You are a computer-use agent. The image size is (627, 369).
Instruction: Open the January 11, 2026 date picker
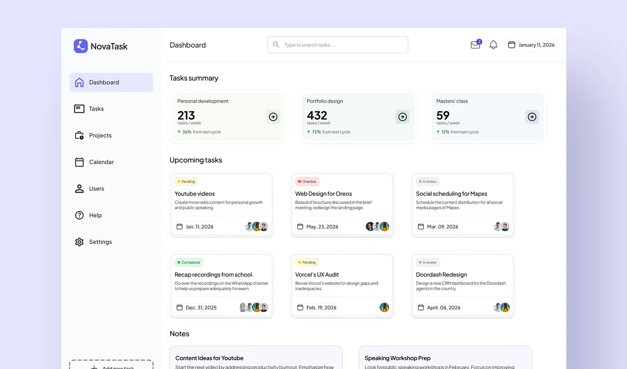[x=531, y=45]
